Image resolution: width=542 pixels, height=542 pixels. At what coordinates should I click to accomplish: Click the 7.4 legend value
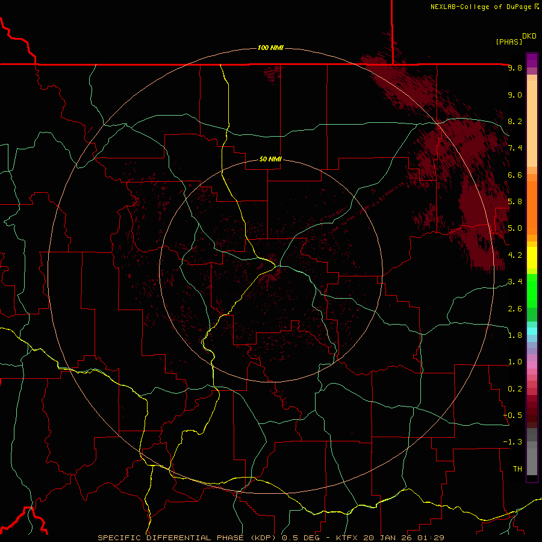tap(515, 148)
